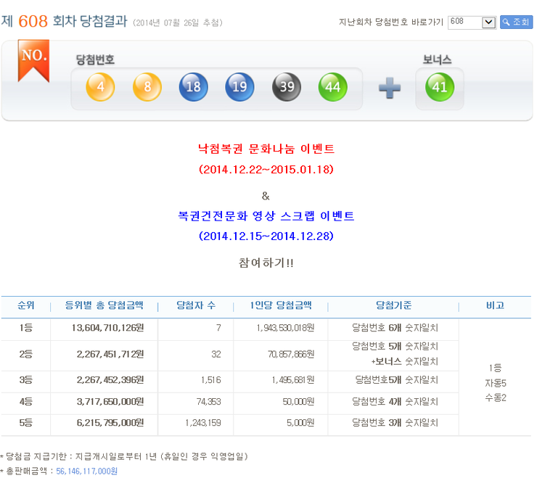Click the blue 조회 search button
The image size is (537, 478).
coord(516,22)
